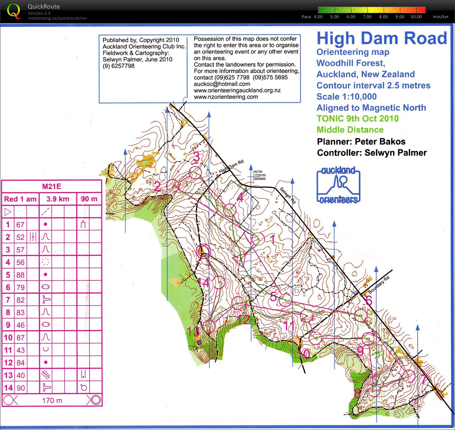Open the www.orienteeringauckland.org.nz link
Screen dimensions: 455x430
tap(237, 90)
